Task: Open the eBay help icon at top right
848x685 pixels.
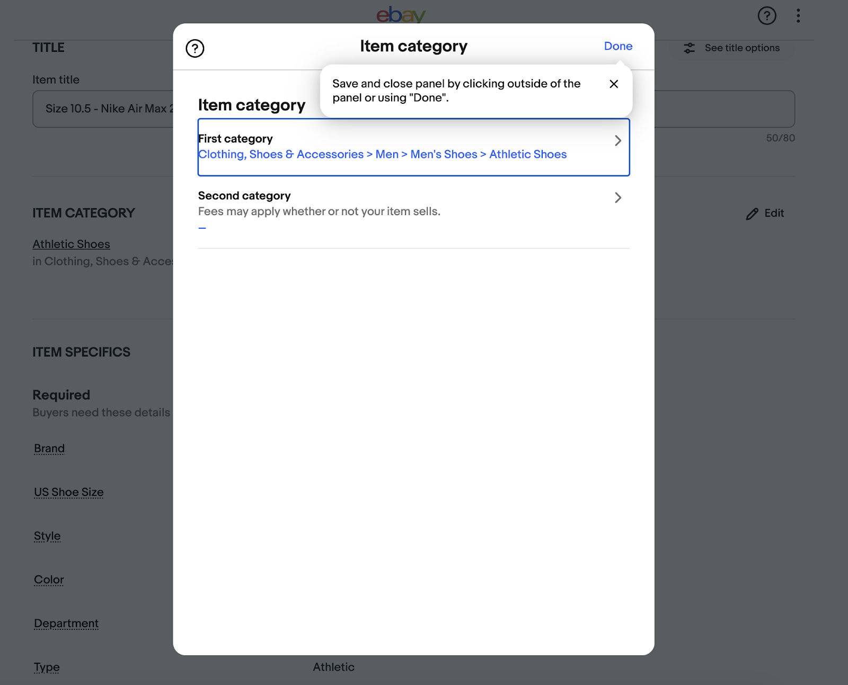Action: point(767,16)
